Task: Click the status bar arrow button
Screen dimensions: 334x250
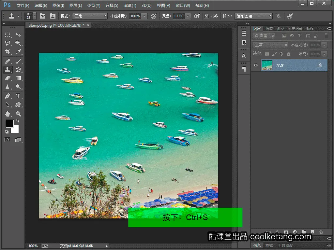Action: coord(107,246)
